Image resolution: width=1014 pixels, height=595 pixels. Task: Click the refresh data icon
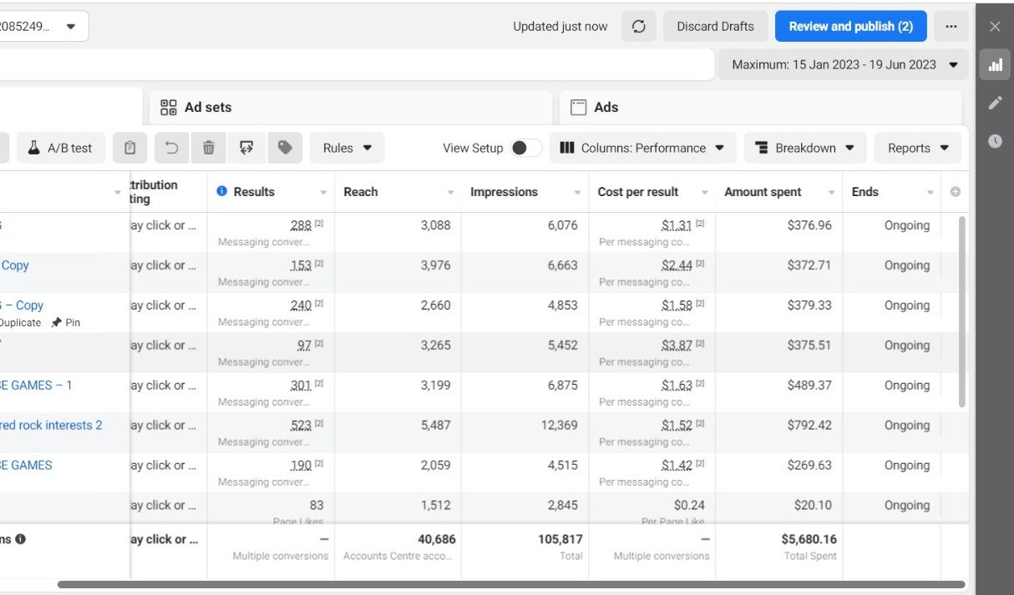(639, 27)
